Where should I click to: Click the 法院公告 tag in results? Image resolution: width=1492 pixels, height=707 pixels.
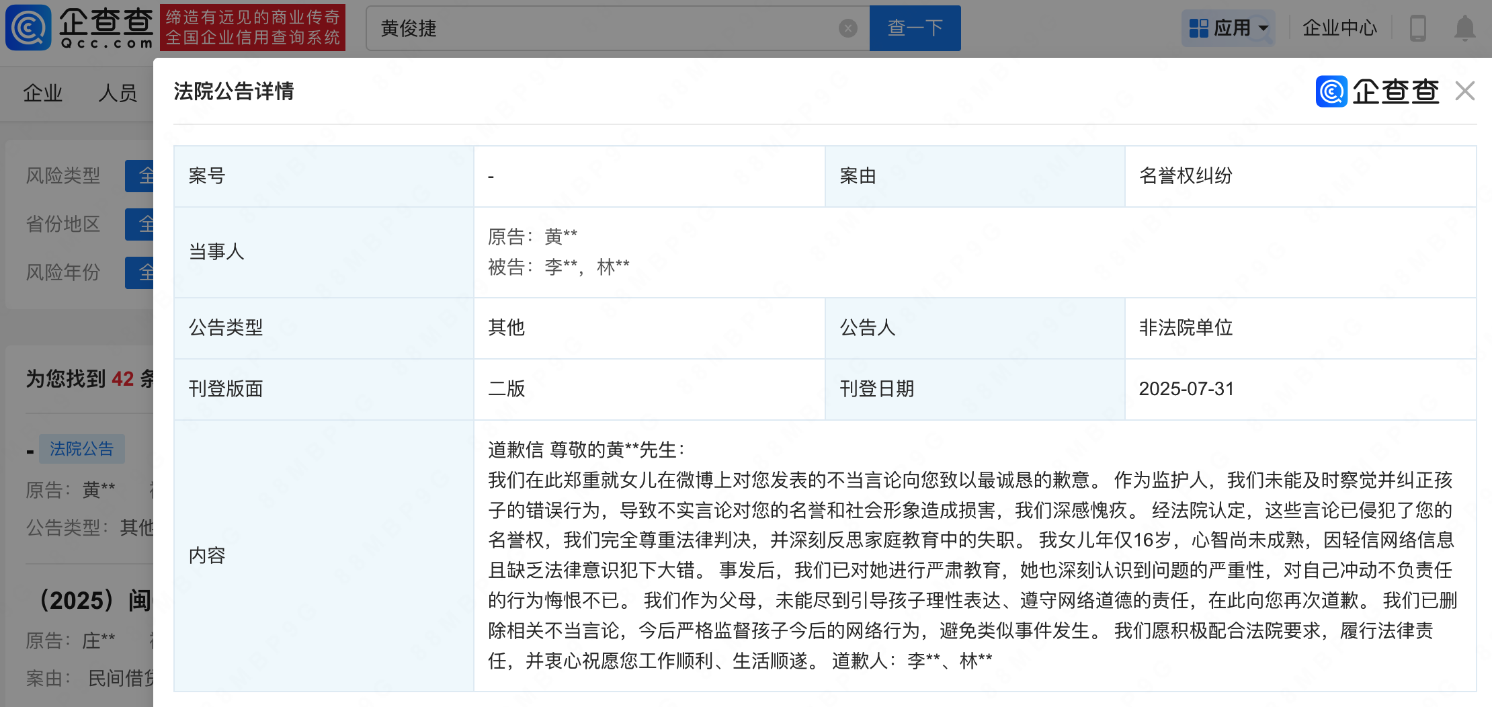[x=81, y=449]
